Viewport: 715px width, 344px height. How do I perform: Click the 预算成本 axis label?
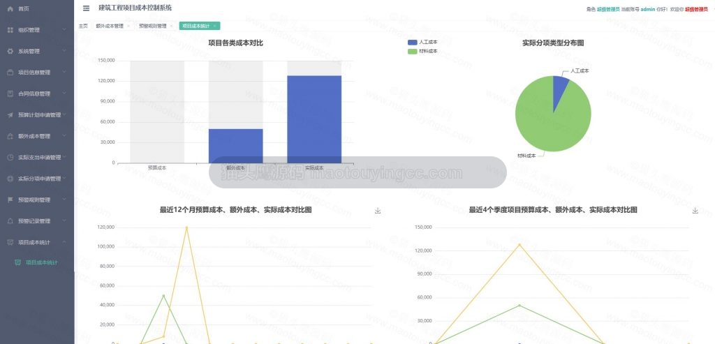tap(157, 167)
